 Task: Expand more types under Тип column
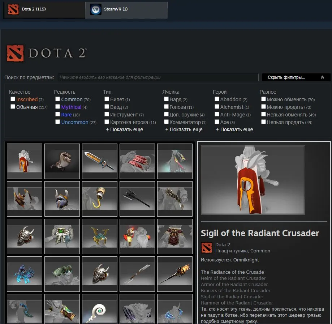125,129
